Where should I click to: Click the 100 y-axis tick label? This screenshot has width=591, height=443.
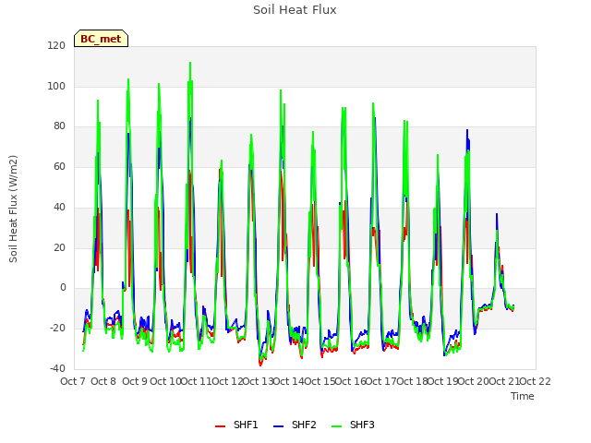(x=56, y=86)
